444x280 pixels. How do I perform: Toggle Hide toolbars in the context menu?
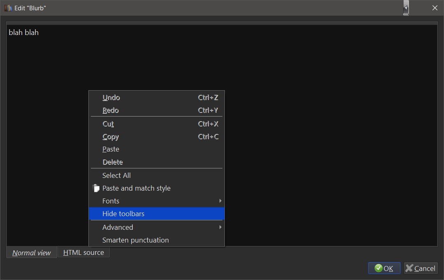pos(123,214)
